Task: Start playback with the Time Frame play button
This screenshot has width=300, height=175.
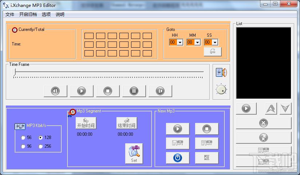Action: [x=82, y=91]
